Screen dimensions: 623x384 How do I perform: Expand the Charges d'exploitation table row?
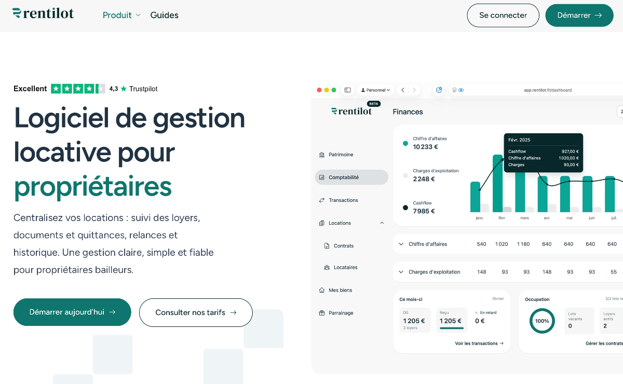(x=401, y=272)
